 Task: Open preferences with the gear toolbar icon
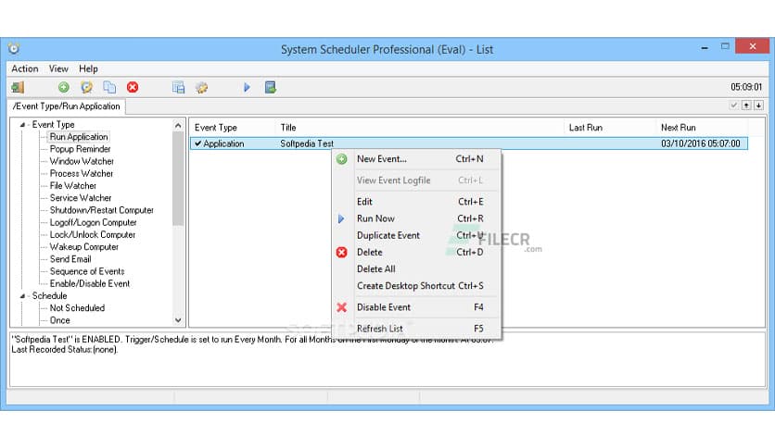[x=202, y=88]
